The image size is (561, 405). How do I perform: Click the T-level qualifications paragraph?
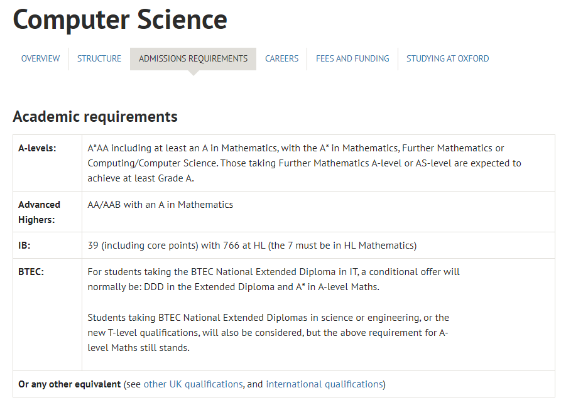click(x=268, y=332)
